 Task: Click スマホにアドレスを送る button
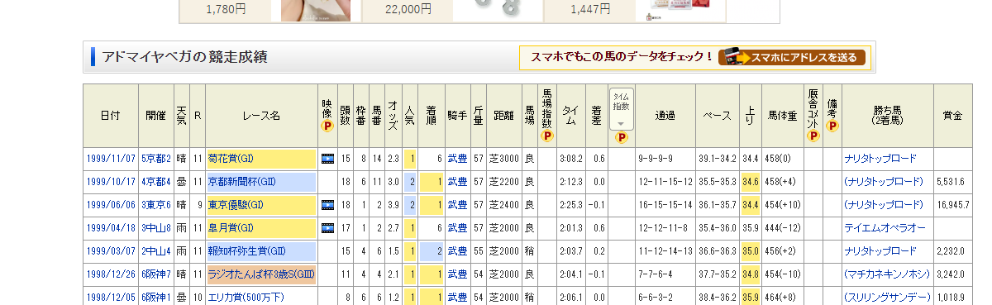(x=792, y=57)
